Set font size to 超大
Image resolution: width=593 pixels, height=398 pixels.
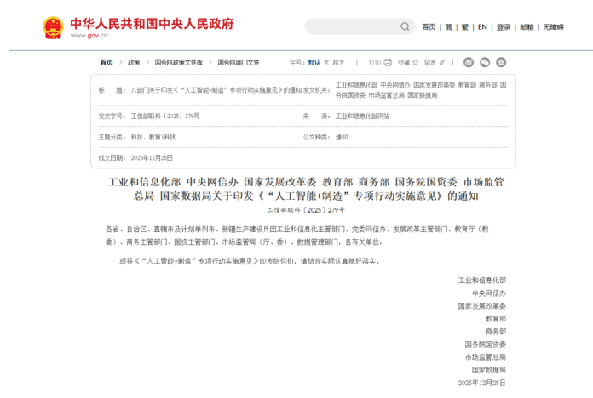point(339,62)
